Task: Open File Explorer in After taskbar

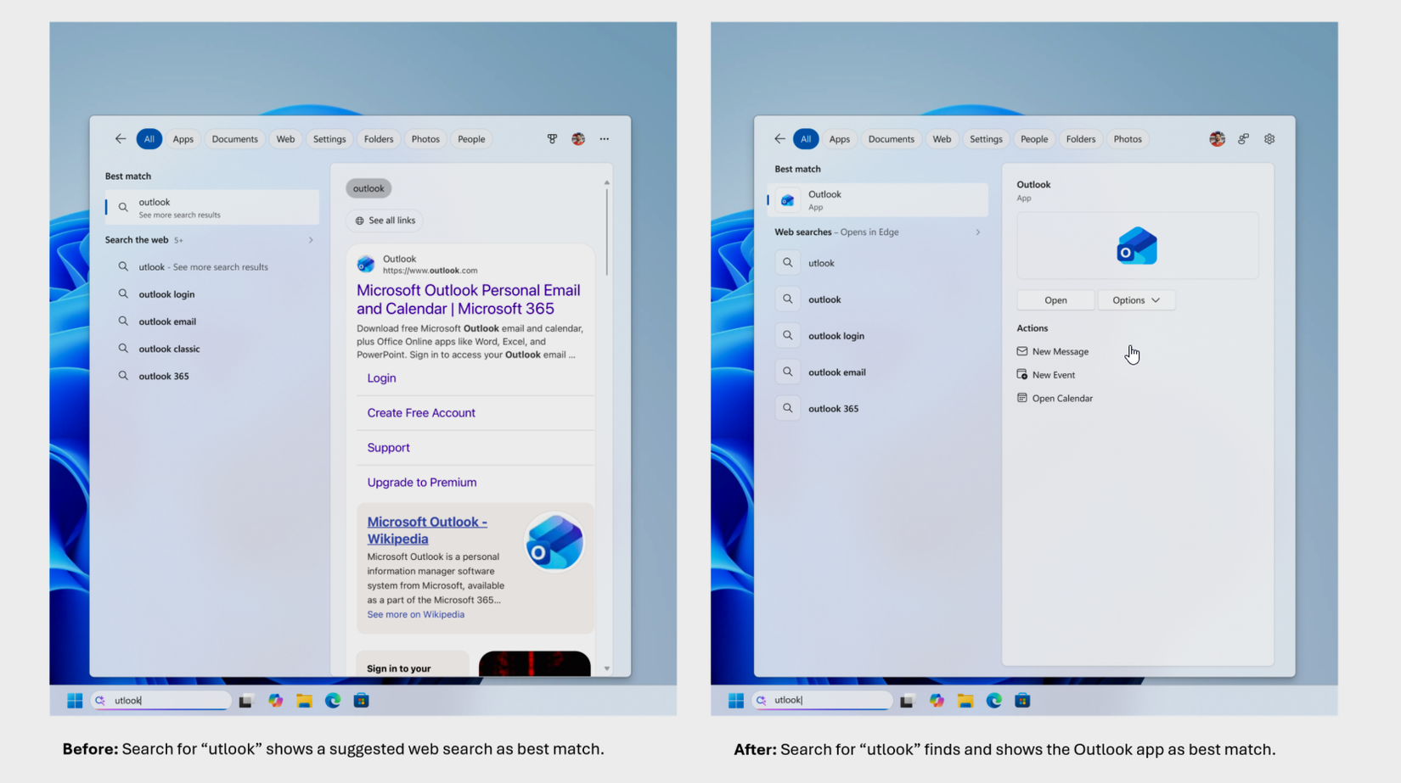Action: click(x=965, y=701)
